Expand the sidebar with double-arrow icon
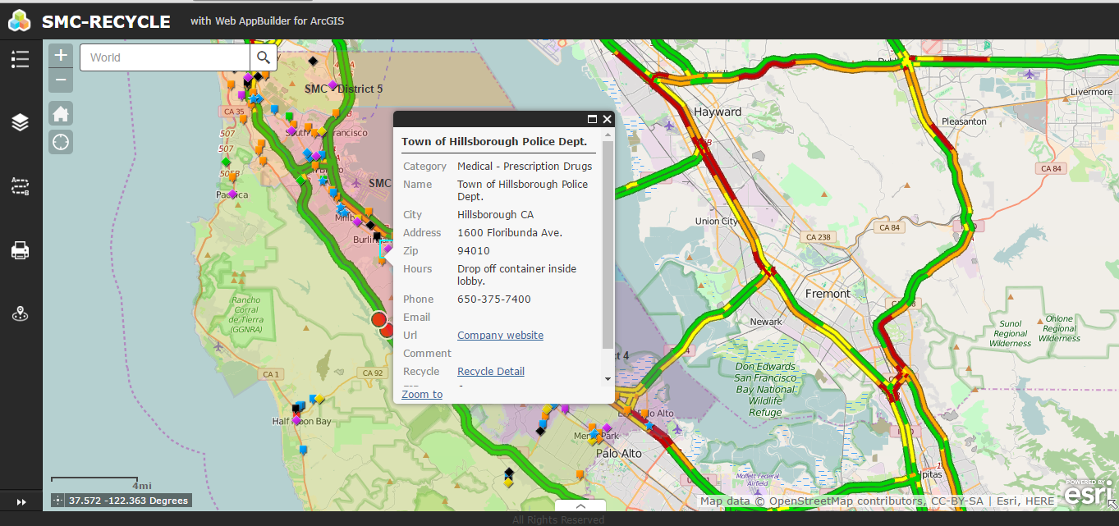Image resolution: width=1119 pixels, height=526 pixels. coord(21,501)
